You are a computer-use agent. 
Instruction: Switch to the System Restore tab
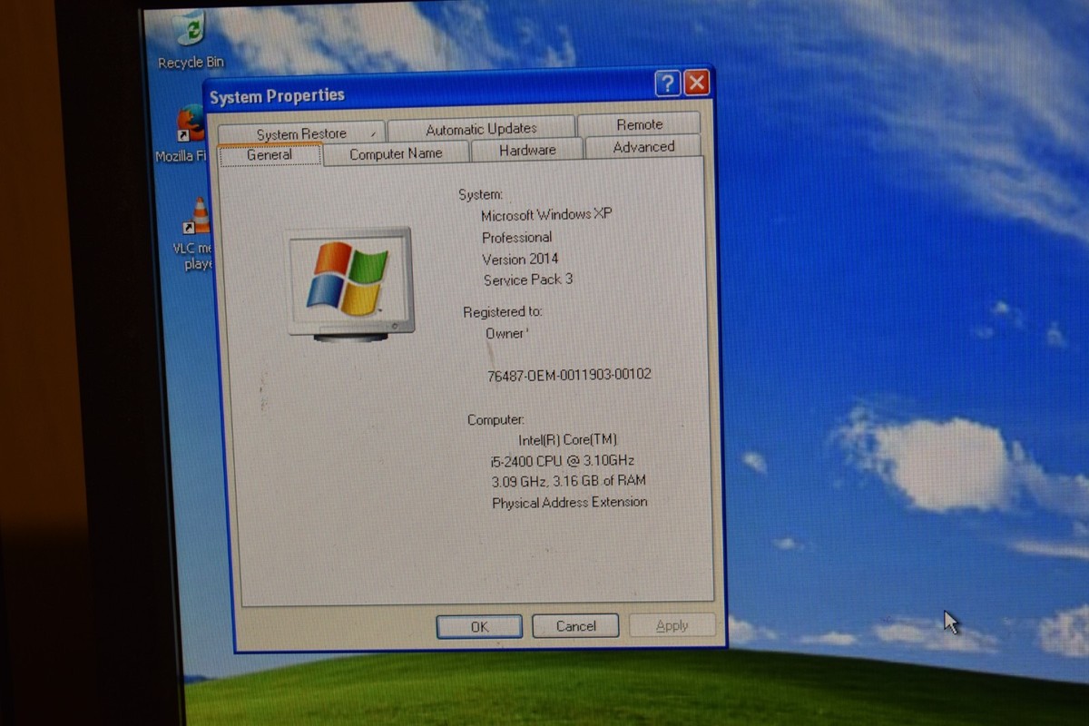(x=301, y=133)
